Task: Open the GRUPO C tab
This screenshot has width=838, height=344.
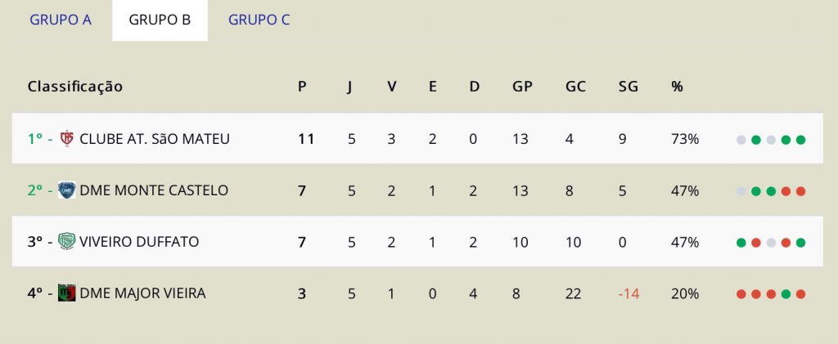Action: [259, 20]
